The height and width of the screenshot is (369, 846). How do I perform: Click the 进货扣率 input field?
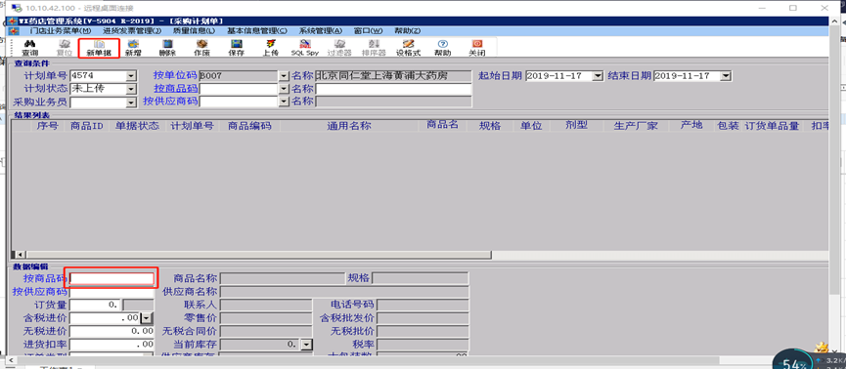(111, 344)
